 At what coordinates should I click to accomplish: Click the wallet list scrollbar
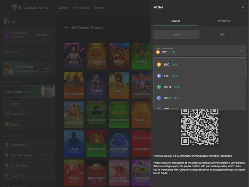point(245,68)
